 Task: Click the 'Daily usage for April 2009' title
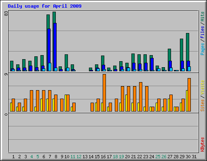click(x=44, y=6)
